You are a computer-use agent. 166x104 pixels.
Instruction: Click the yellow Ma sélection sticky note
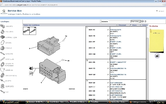pyautogui.click(x=157, y=41)
